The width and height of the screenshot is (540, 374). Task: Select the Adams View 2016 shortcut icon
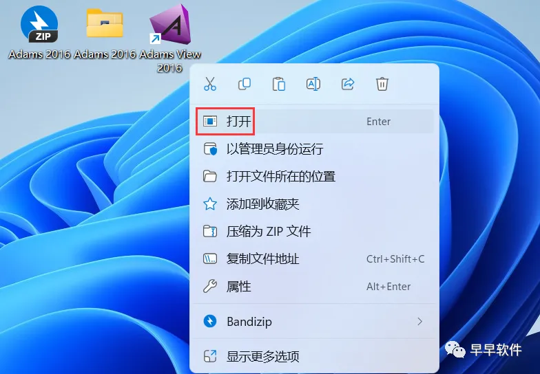pyautogui.click(x=169, y=38)
